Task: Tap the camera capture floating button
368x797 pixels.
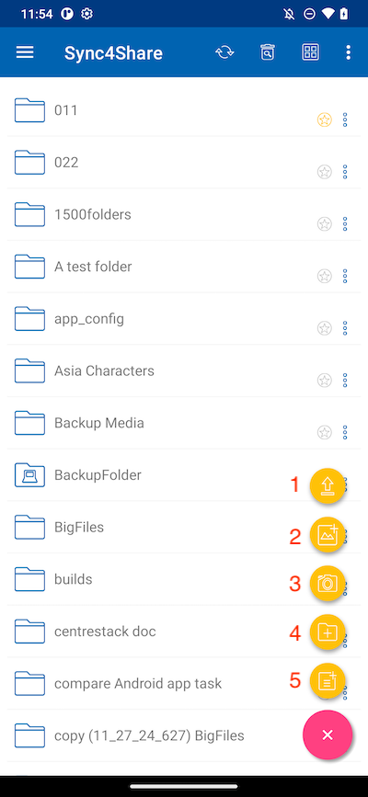Action: [328, 584]
